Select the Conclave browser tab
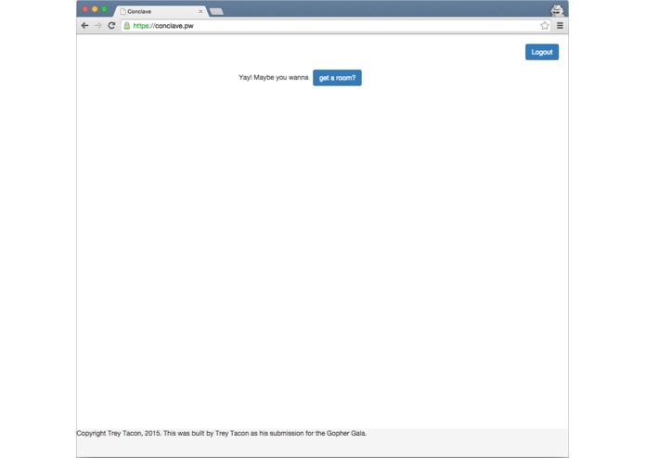This screenshot has height=458, width=645. [x=161, y=11]
